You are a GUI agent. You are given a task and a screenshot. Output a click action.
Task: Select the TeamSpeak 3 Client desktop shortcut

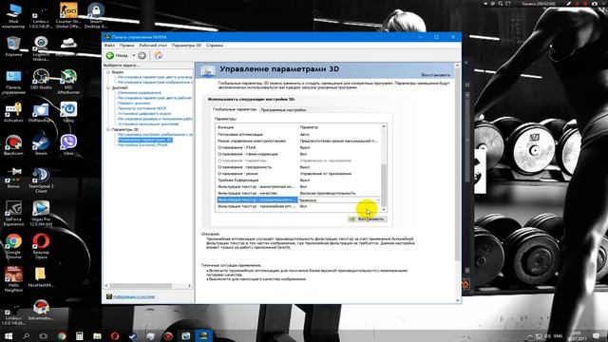(41, 180)
